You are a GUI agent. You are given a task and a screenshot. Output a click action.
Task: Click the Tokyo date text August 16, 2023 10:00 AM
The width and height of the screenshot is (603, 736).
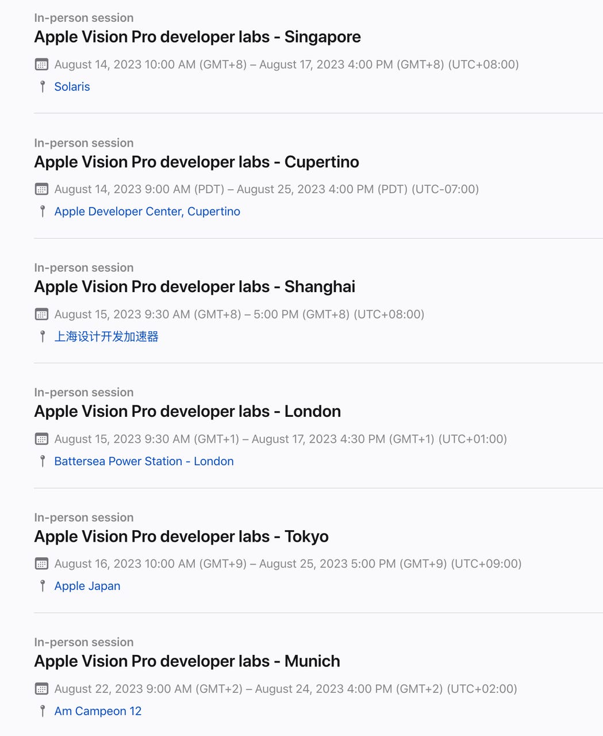coord(125,564)
